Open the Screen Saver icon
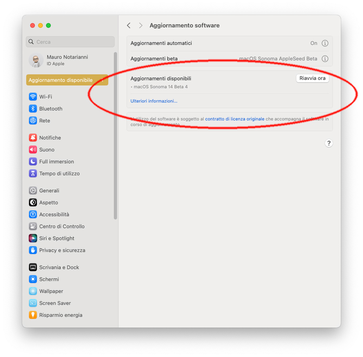This screenshot has height=357, width=363. [x=33, y=303]
